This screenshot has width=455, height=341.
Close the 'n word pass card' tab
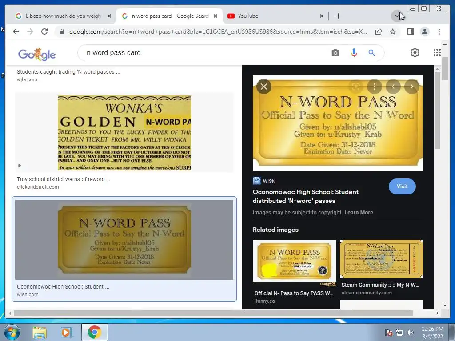216,16
